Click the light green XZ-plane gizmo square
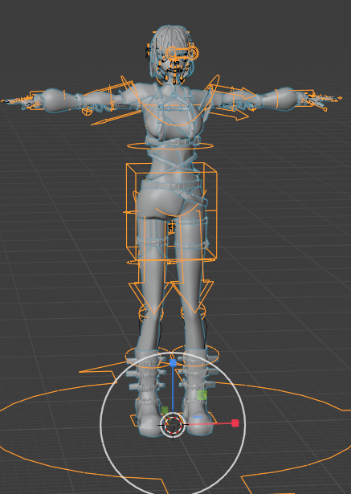351x494 pixels. click(202, 395)
